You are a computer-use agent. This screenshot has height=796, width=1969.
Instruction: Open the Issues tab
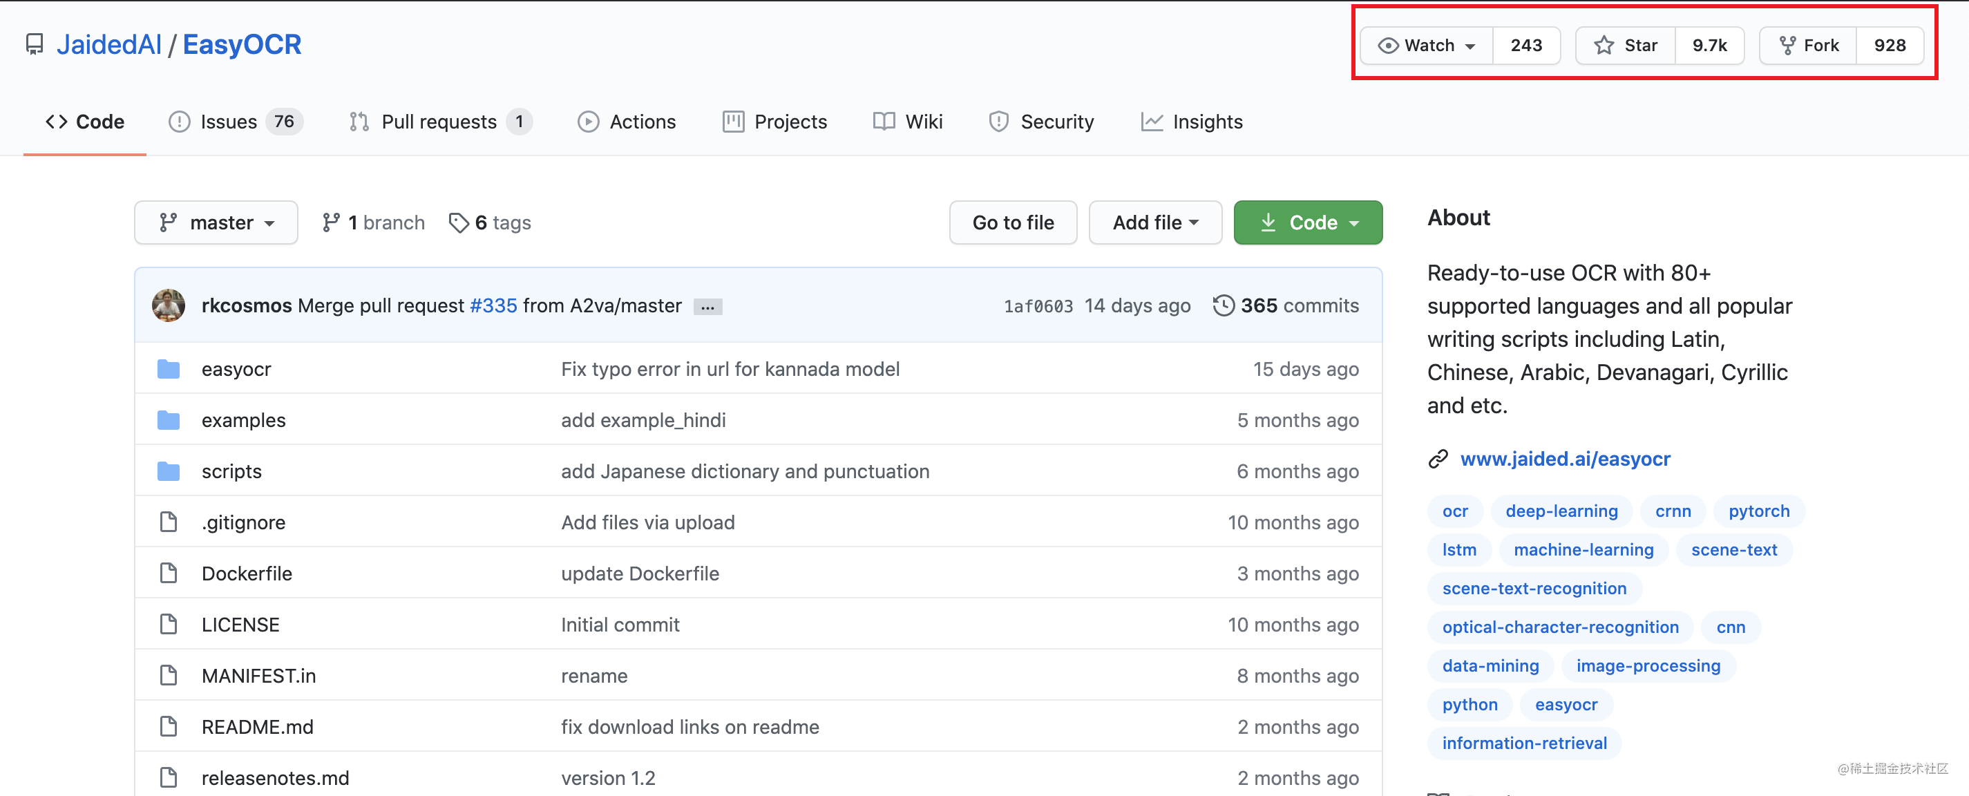click(x=236, y=122)
